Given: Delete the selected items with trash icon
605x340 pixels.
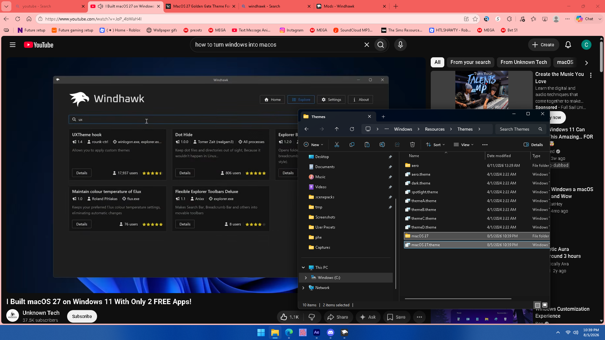Looking at the screenshot, I should click(412, 144).
